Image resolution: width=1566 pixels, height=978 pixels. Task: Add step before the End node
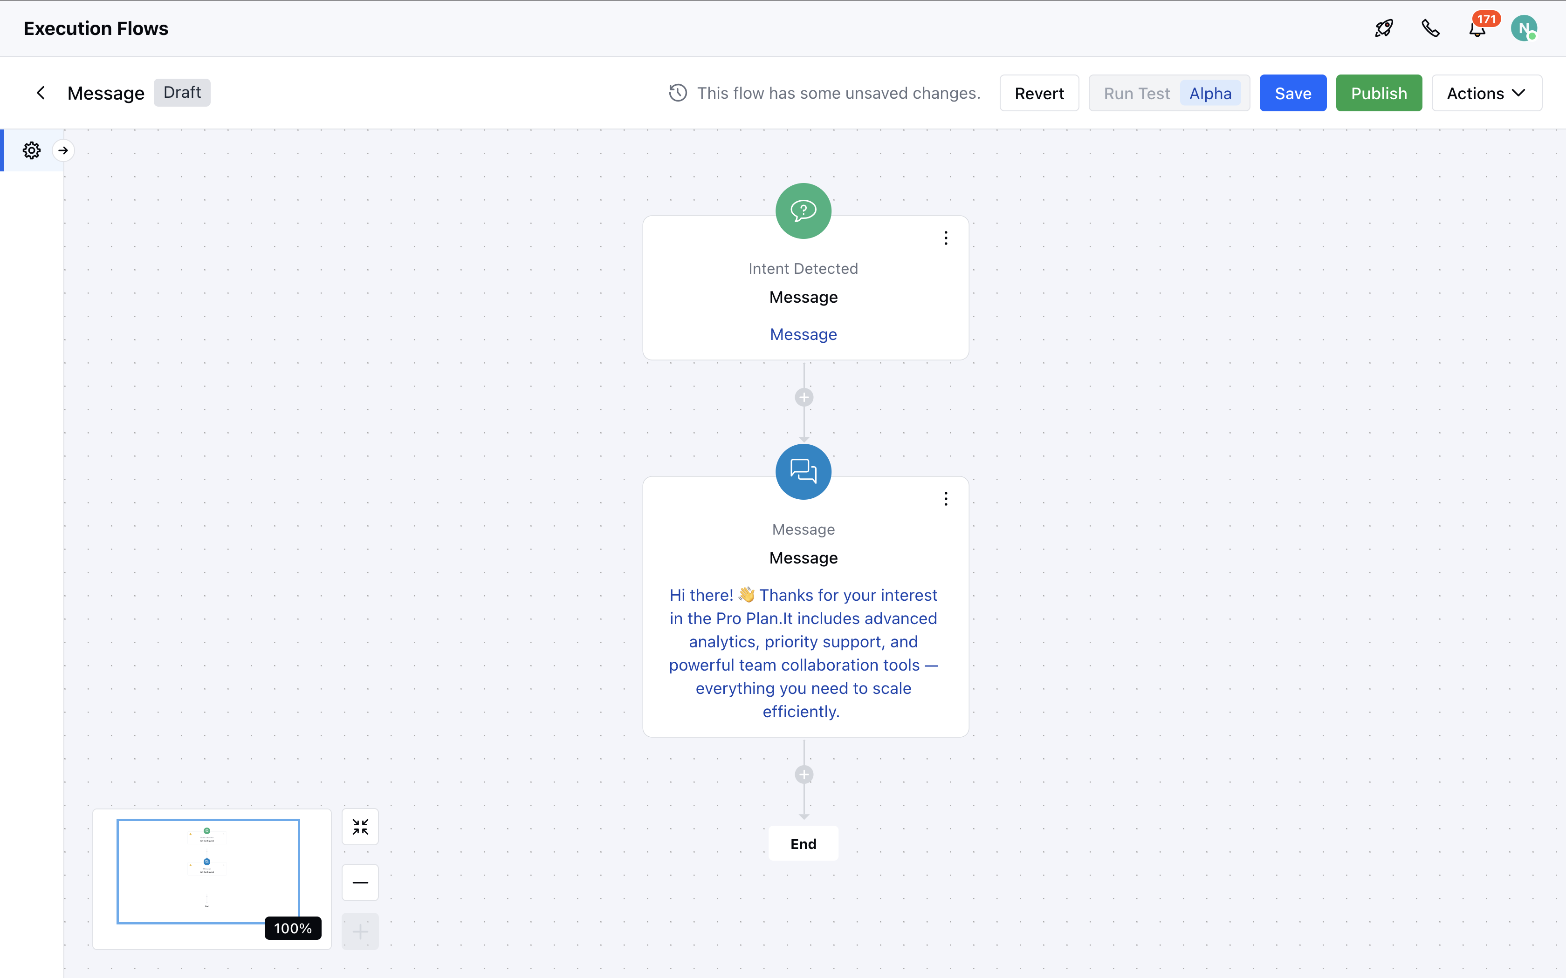[804, 774]
